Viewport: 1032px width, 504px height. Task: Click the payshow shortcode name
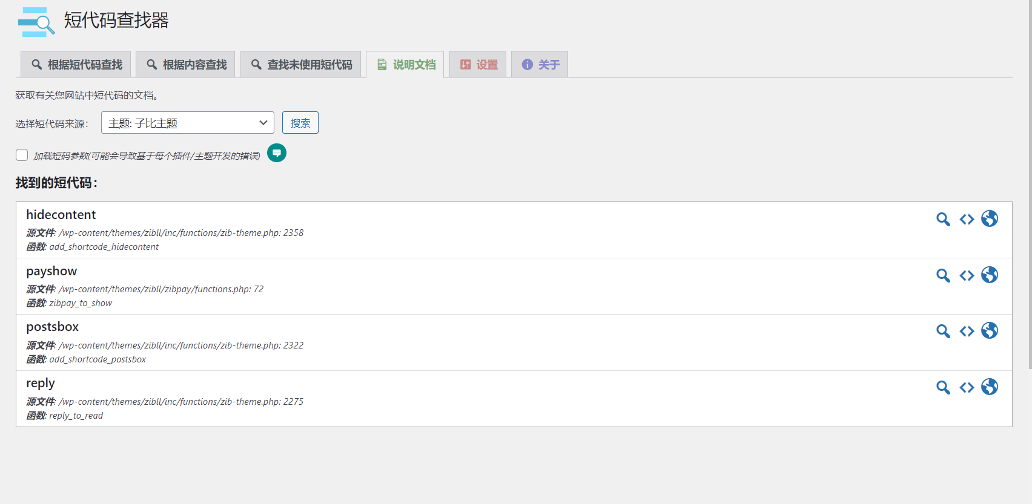51,271
